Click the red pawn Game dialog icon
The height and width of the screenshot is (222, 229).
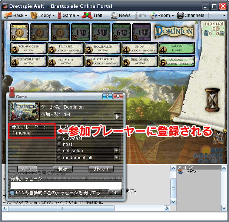pos(12,92)
